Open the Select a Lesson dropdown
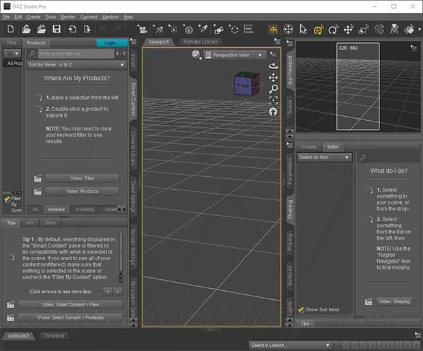Image resolution: width=423 pixels, height=351 pixels. 291,345
